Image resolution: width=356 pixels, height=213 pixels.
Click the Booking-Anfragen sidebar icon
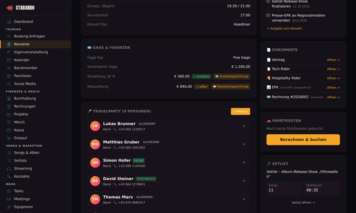[9, 36]
